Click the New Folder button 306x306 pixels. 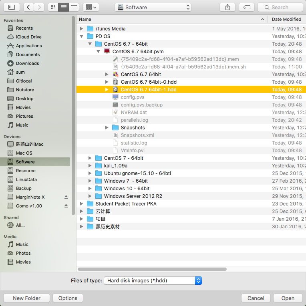pos(27,298)
